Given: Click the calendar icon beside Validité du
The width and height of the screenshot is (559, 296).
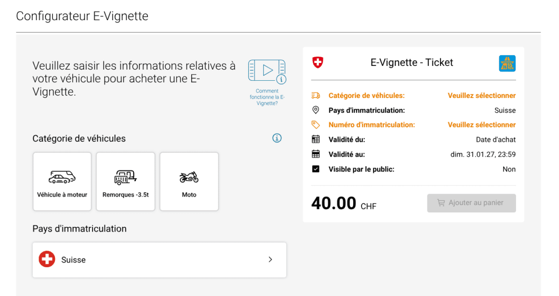Looking at the screenshot, I should [316, 139].
